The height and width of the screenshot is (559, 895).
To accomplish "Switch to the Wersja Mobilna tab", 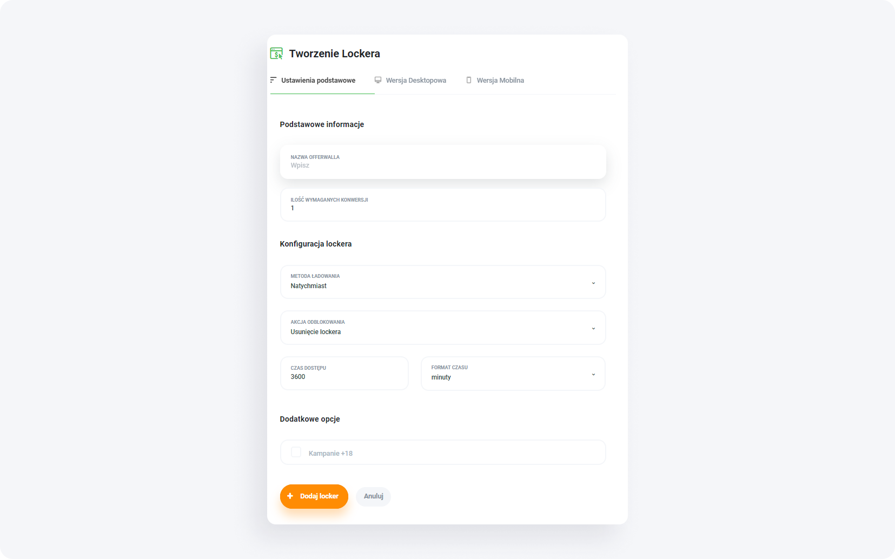I will point(500,81).
